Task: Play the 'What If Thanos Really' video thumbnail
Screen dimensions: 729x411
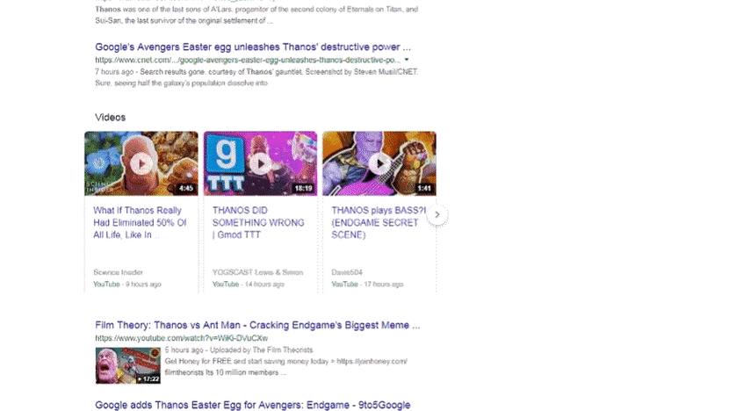Action: pyautogui.click(x=141, y=163)
